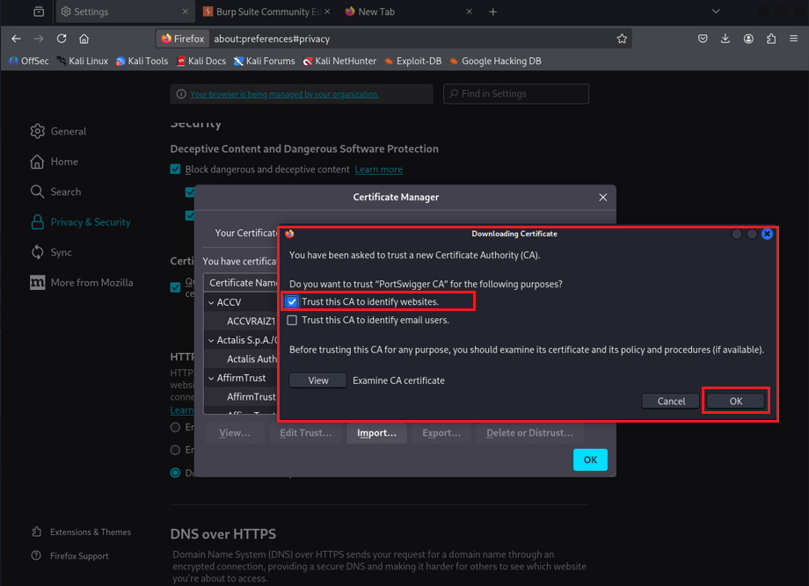Image resolution: width=809 pixels, height=586 pixels.
Task: Open the Pocket save icon in toolbar
Action: tap(703, 39)
